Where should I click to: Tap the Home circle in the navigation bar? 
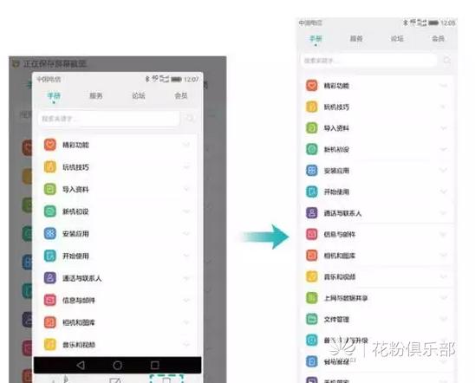(118, 366)
